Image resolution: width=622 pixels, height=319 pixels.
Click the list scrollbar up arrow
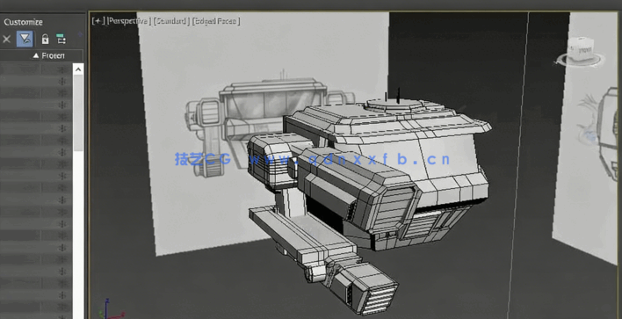tap(78, 69)
